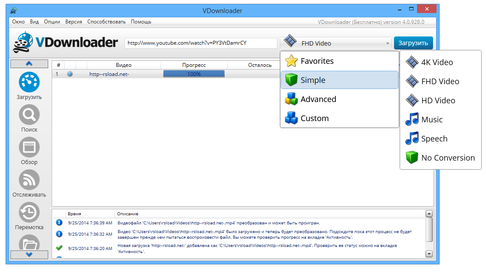
Task: Select FHD Video preset in submenu
Action: pos(440,82)
